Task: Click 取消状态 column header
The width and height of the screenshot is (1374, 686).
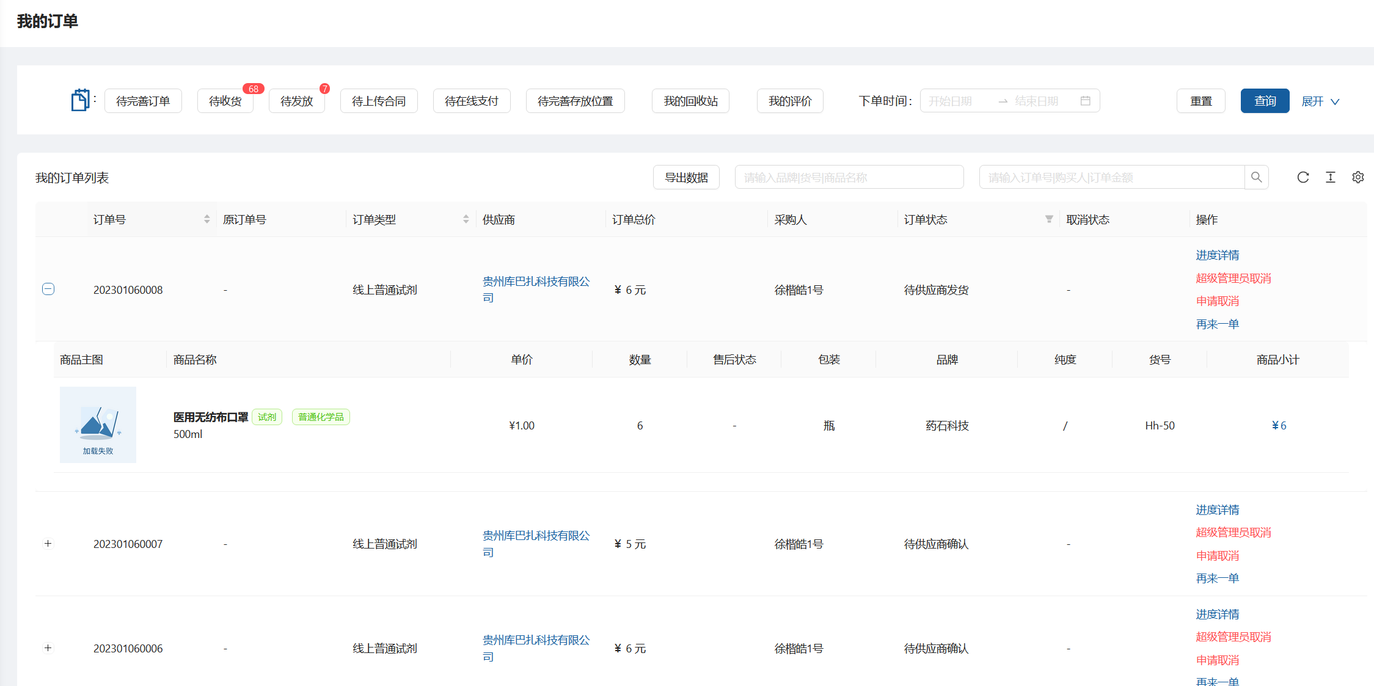Action: pyautogui.click(x=1087, y=219)
